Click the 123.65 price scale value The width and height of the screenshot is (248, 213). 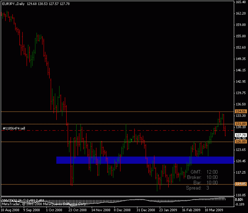coord(241,150)
